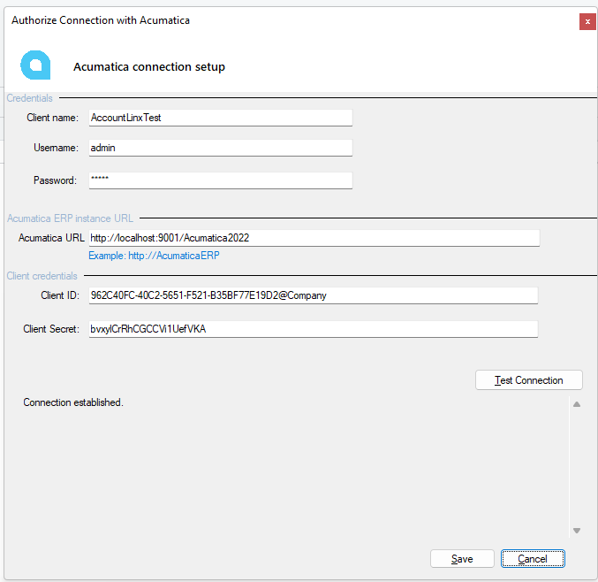Screen dimensions: 598x582
Task: Run the Test Connection button
Action: (528, 380)
